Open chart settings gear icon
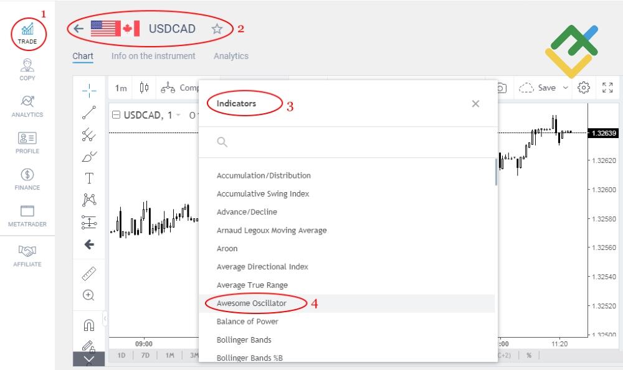Screen dimensions: 623x370 (x=584, y=88)
